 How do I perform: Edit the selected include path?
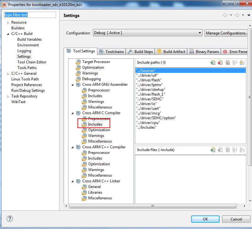227,62
